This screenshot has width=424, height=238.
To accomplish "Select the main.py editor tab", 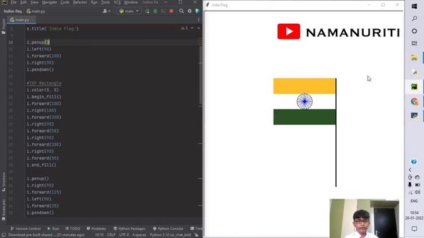I will [x=21, y=20].
